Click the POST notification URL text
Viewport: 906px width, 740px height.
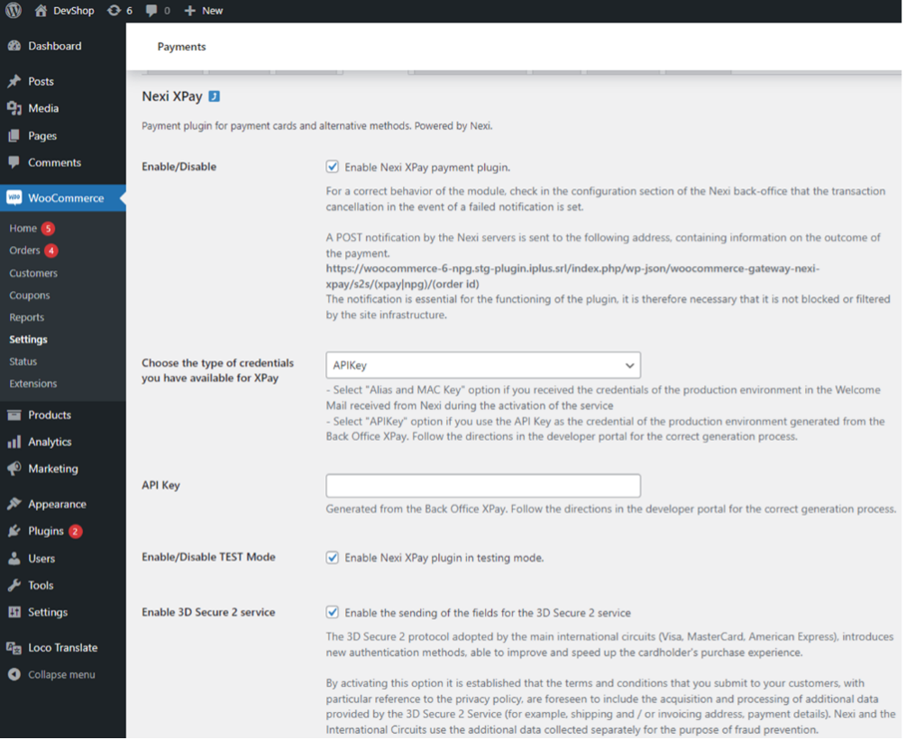tap(572, 276)
